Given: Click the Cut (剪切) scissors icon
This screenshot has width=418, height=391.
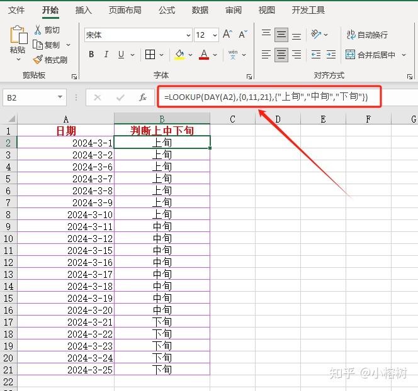Looking at the screenshot, I should 38,30.
